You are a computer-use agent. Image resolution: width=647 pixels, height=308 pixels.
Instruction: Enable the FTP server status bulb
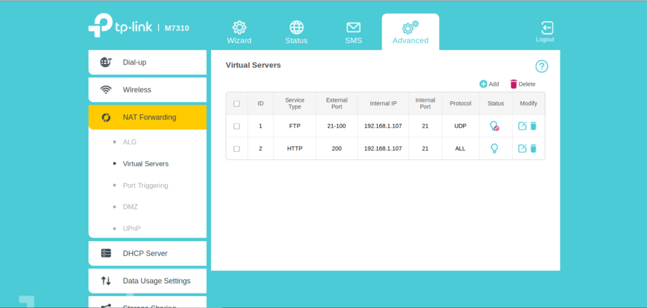(x=495, y=126)
